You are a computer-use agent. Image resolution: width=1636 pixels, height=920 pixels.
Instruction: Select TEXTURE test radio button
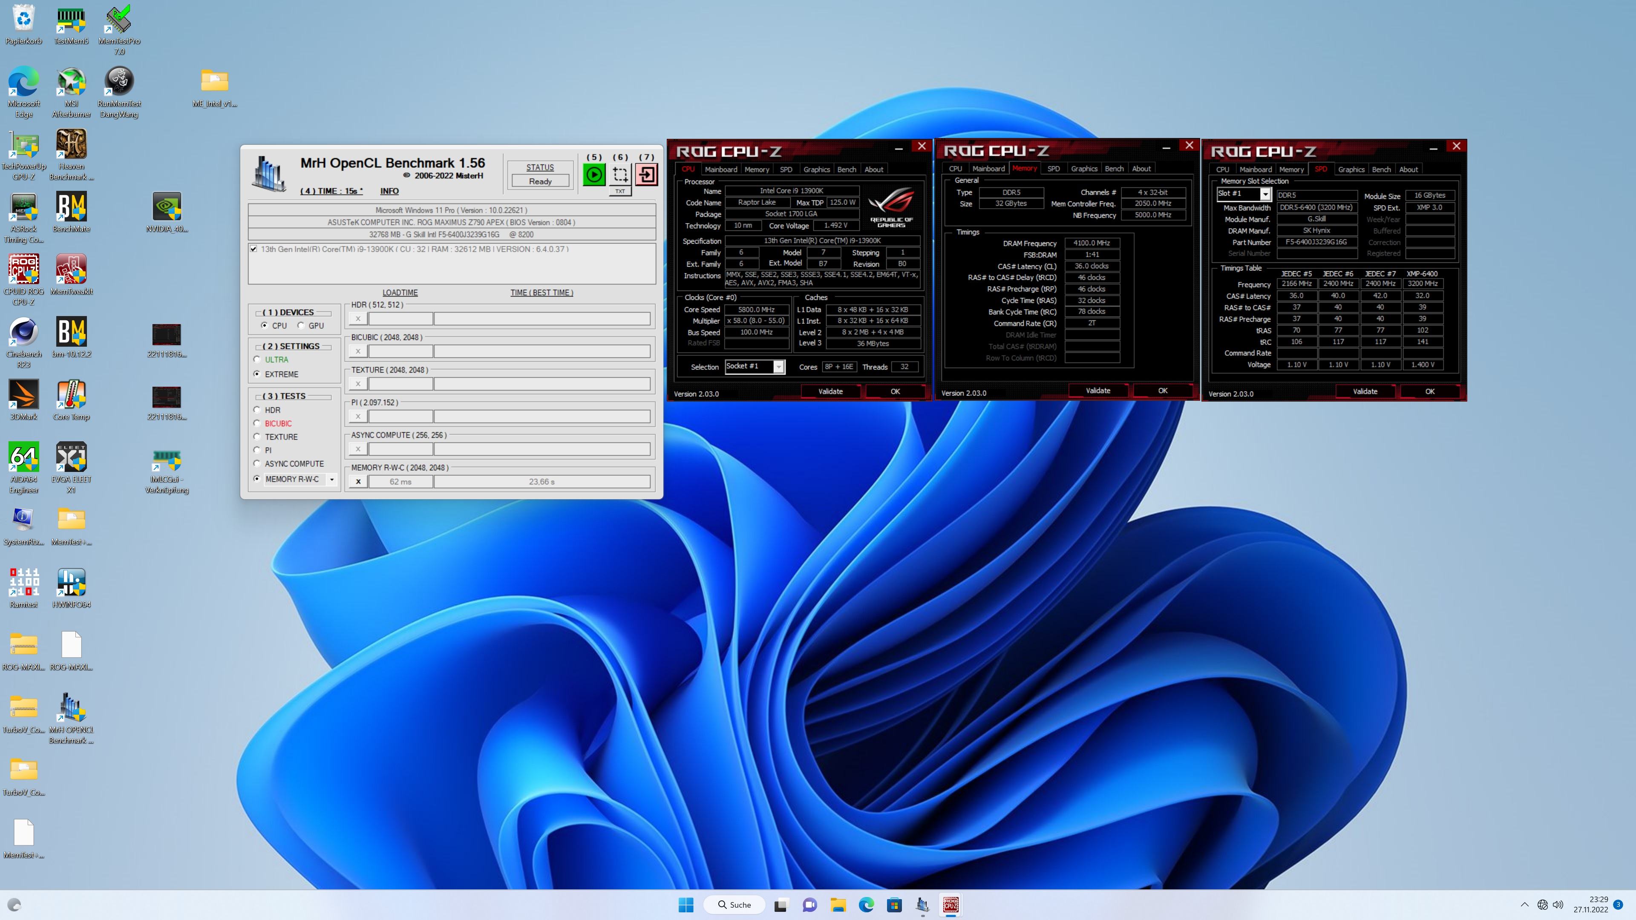click(257, 436)
